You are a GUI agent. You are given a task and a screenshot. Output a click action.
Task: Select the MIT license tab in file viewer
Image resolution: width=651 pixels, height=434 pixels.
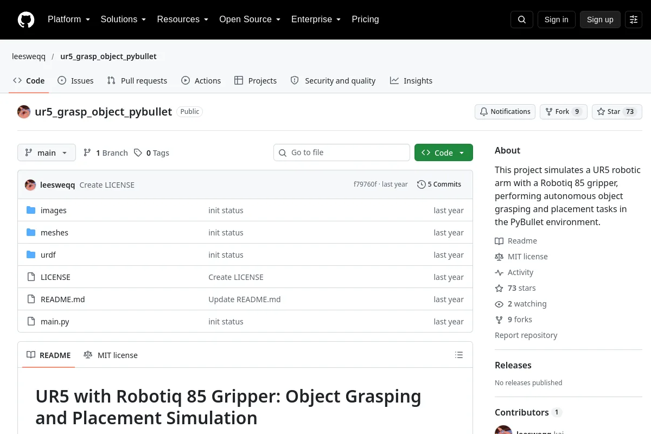[111, 355]
